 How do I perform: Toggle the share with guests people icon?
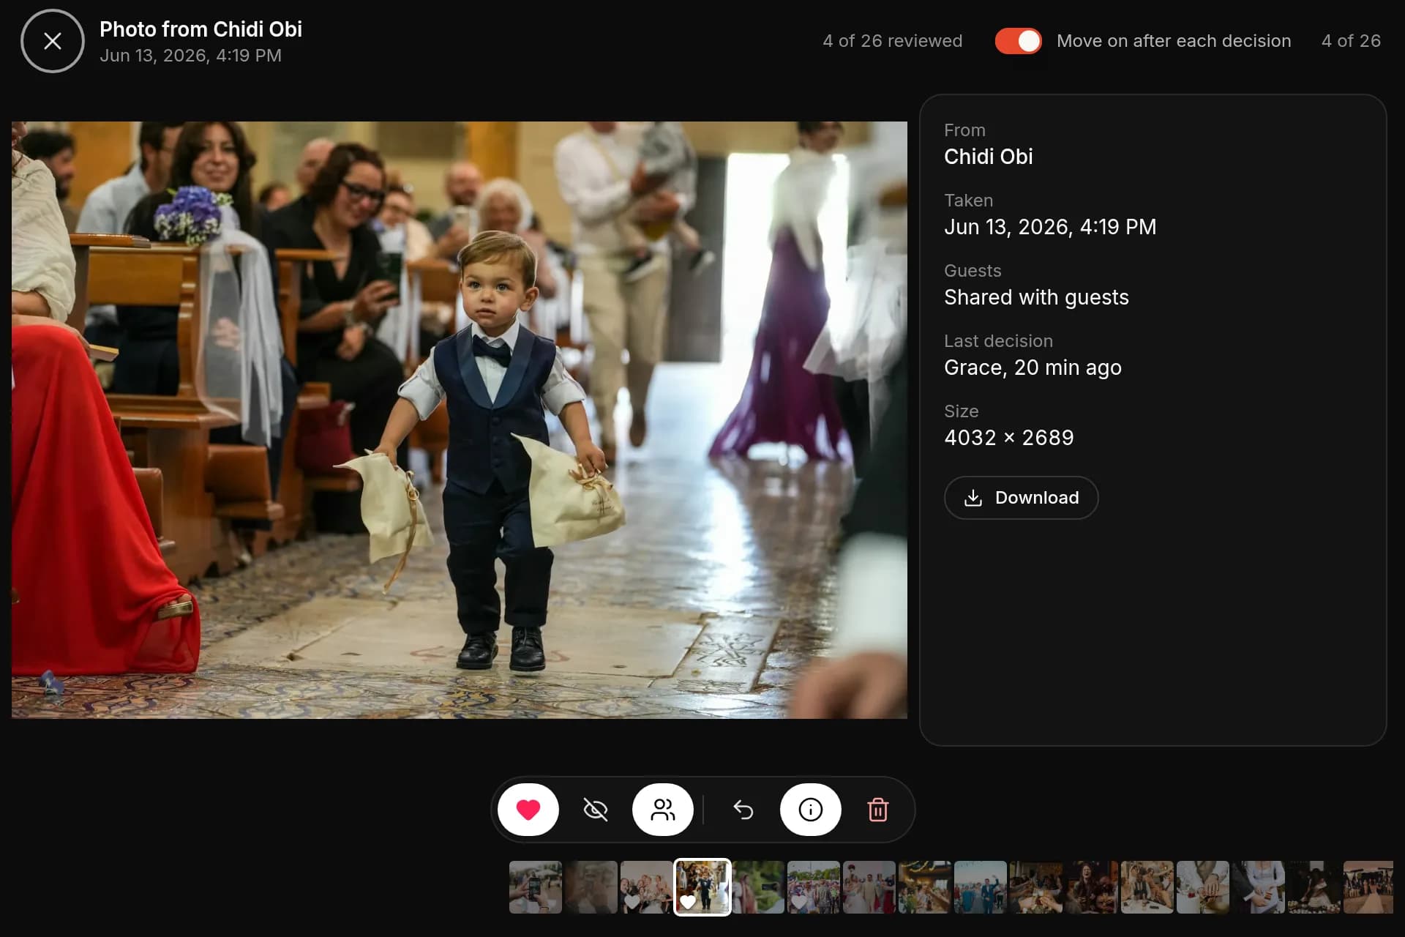click(662, 810)
